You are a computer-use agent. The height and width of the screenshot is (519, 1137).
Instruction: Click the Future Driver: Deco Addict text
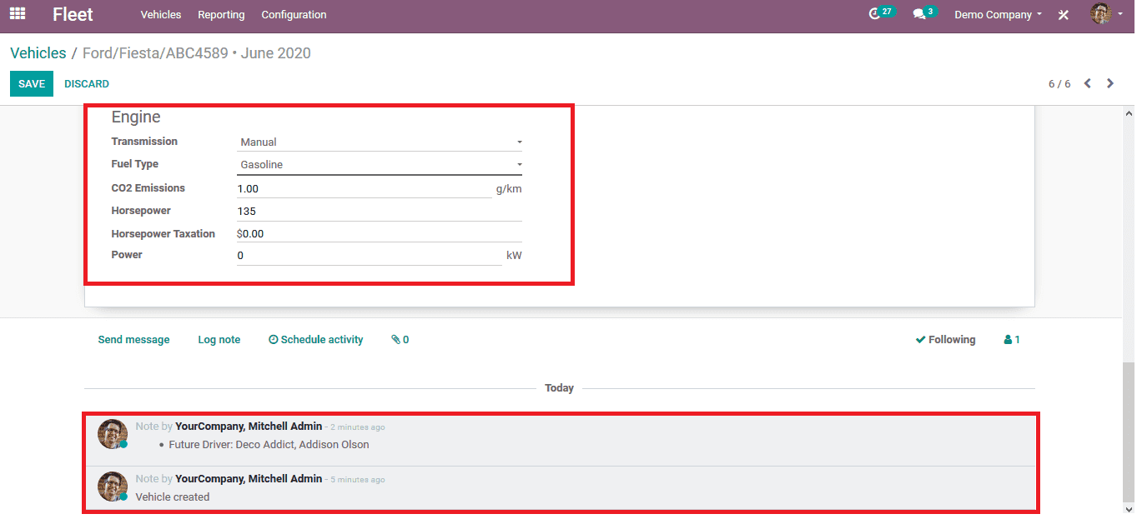point(269,445)
